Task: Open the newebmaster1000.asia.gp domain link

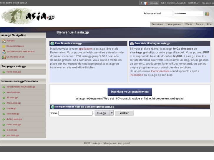Action: (21, 87)
